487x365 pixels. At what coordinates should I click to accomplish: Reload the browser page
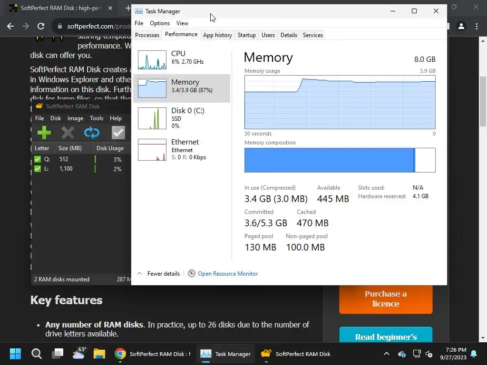click(x=41, y=27)
